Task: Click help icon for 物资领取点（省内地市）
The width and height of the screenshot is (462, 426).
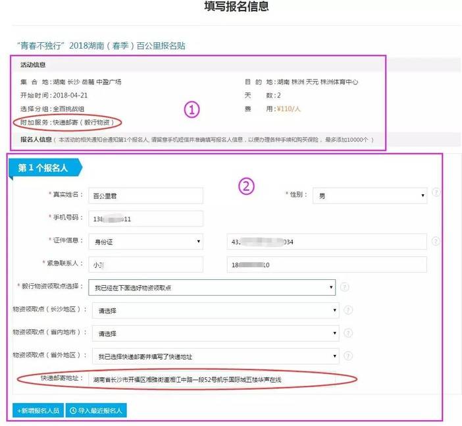Action: 348,333
